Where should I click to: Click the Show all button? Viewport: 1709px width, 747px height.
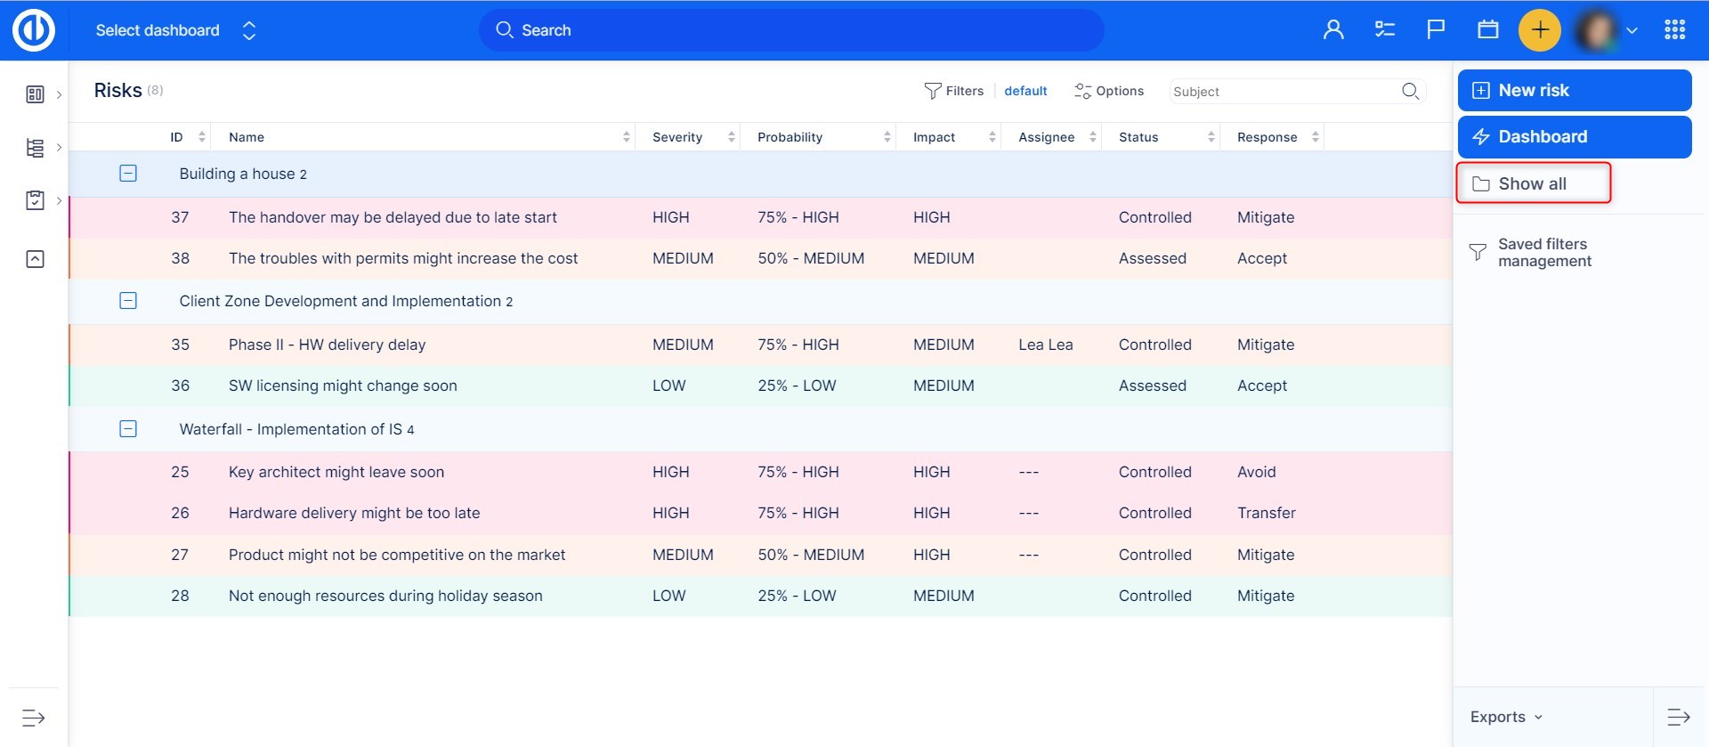click(1533, 183)
